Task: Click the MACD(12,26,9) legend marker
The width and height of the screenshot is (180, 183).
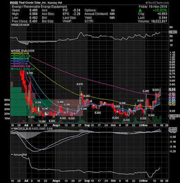Action: pyautogui.click(x=12, y=129)
